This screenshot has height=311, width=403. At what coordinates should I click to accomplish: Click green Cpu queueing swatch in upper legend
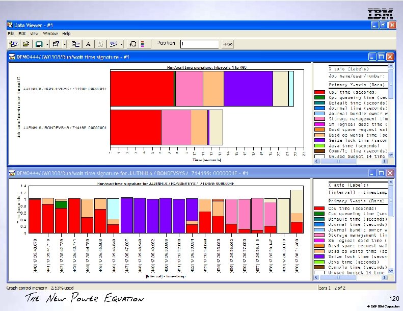319,97
